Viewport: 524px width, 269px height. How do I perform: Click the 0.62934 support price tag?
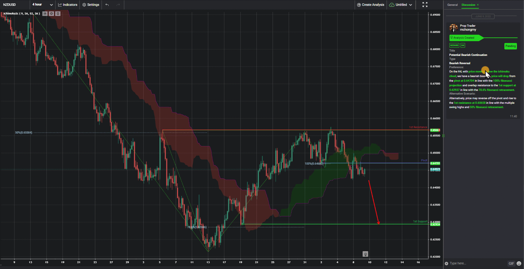[x=435, y=224]
